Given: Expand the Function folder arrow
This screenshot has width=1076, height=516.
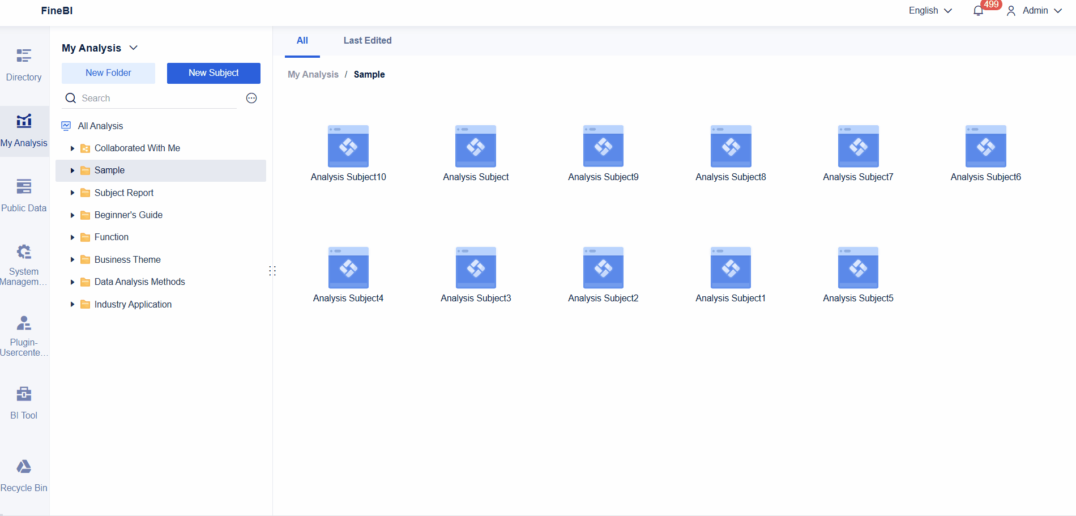Looking at the screenshot, I should coord(72,237).
